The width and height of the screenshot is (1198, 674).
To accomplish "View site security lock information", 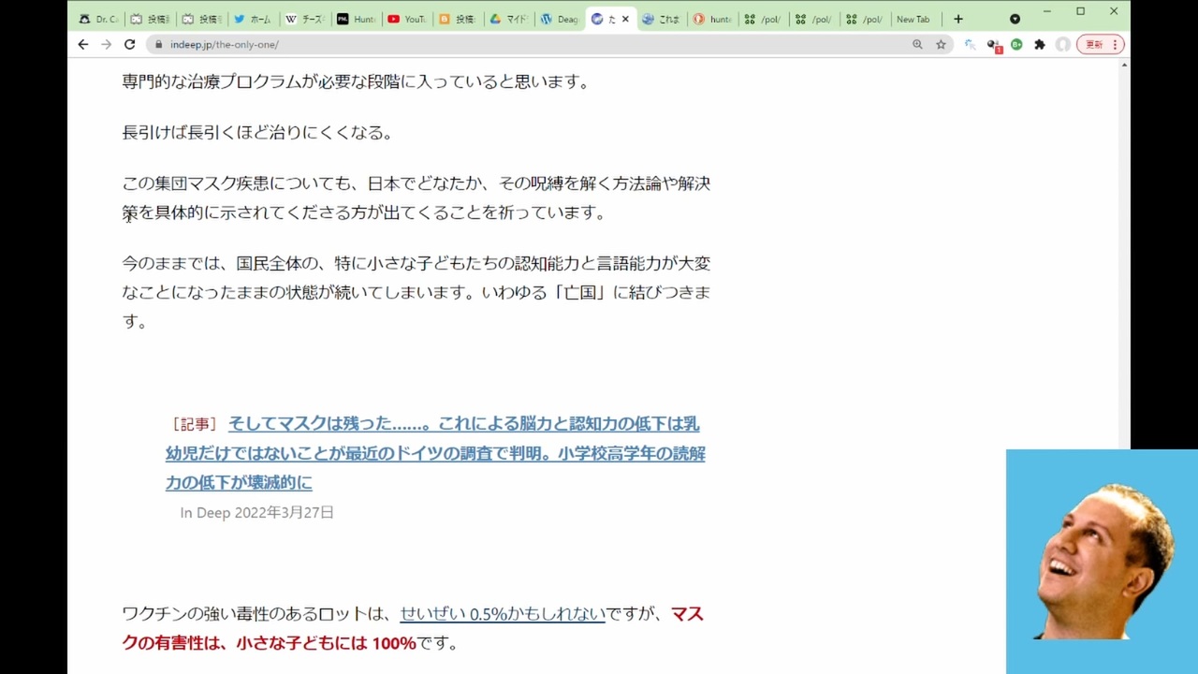I will 158,44.
